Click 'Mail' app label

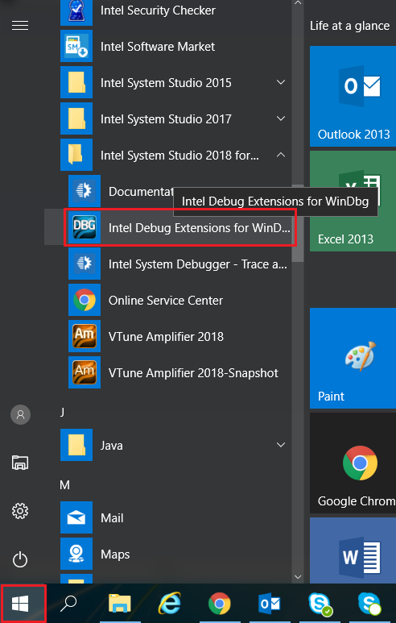click(x=112, y=518)
